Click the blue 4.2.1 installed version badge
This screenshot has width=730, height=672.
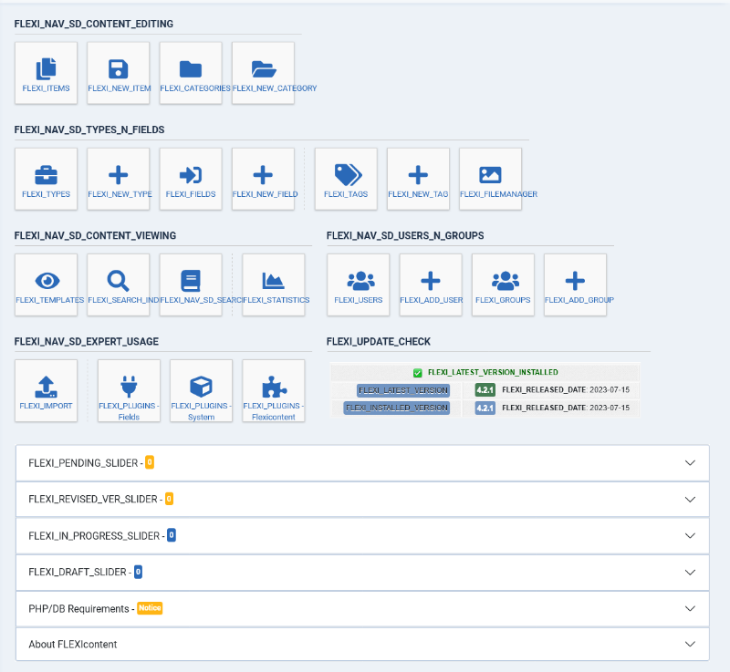click(485, 408)
